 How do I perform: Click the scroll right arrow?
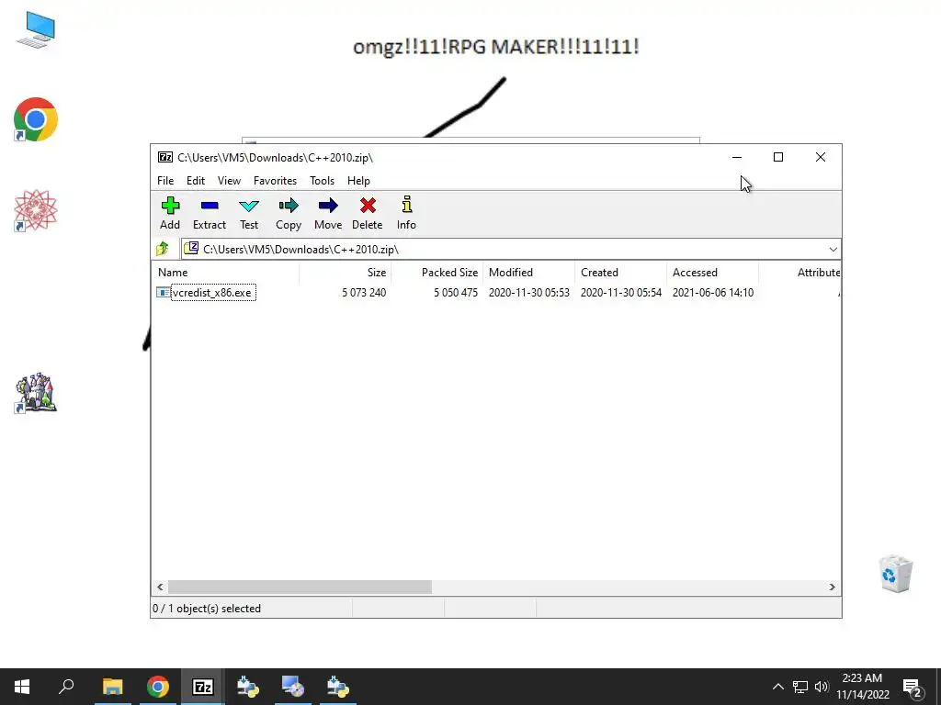832,587
